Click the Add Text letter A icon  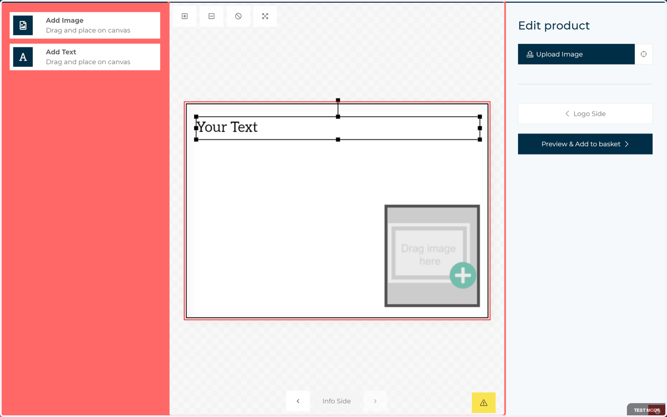click(23, 57)
